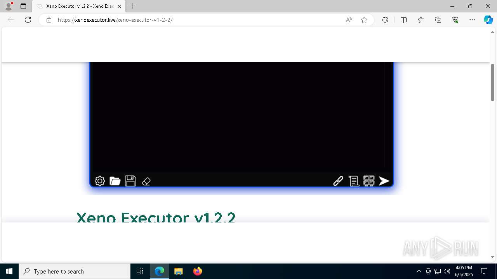
Task: Open the network tray icon
Action: (438, 271)
